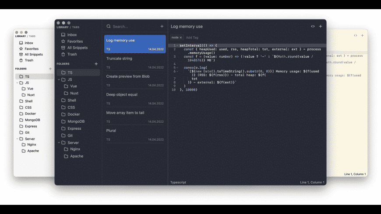The height and width of the screenshot is (214, 381).
Task: Remove the node tag
Action: point(181,38)
